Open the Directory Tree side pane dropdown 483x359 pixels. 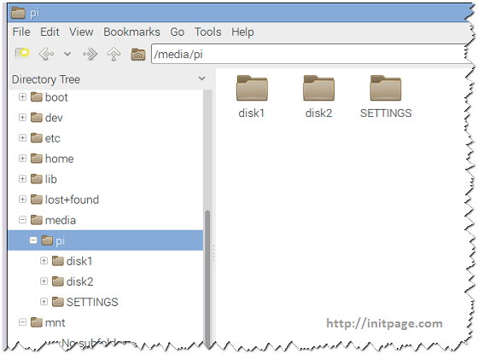coord(201,78)
